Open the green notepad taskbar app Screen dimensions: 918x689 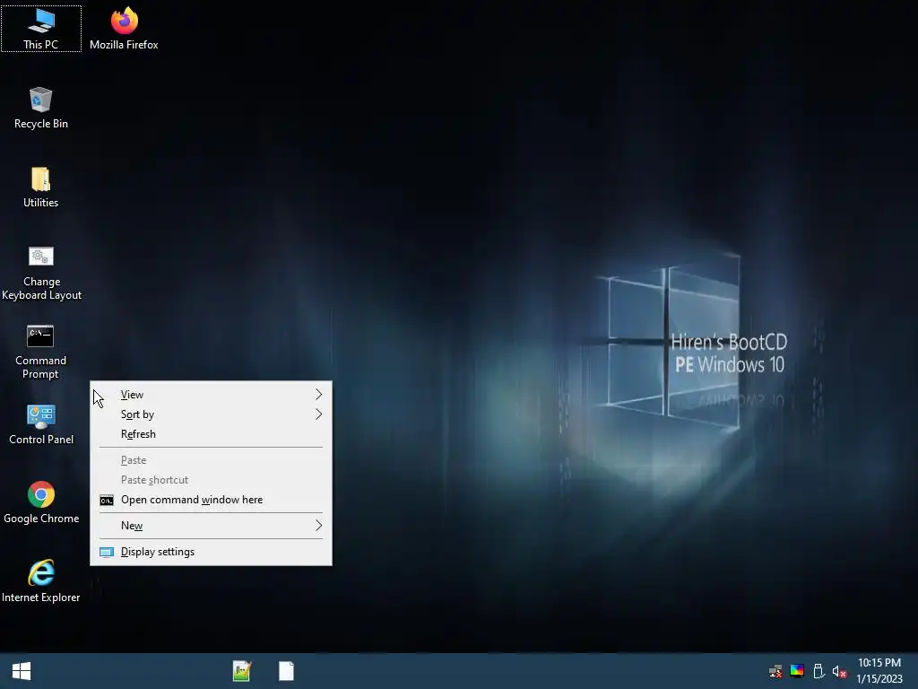(242, 671)
